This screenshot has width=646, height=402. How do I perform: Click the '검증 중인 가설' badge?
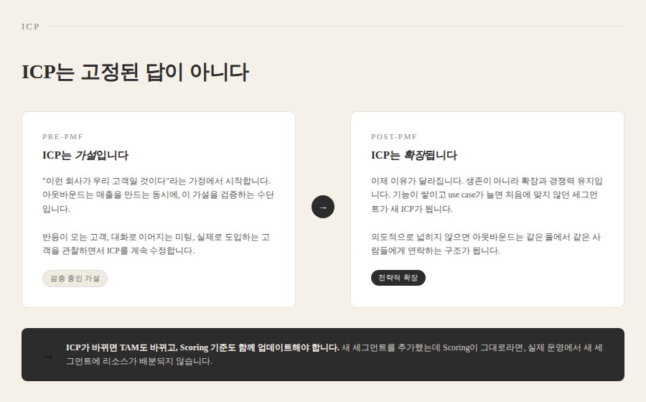75,279
